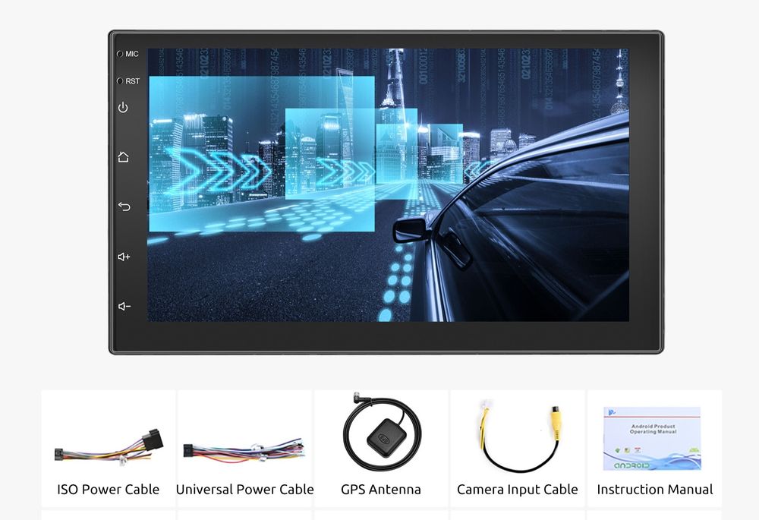Click the RST reset pinhole
The height and width of the screenshot is (520, 759).
(120, 81)
